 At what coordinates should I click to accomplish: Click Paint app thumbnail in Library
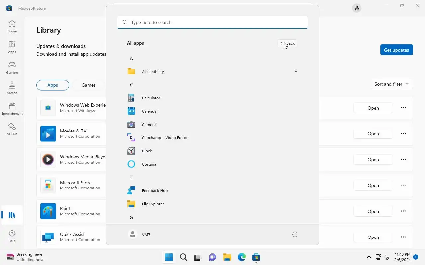(x=48, y=211)
